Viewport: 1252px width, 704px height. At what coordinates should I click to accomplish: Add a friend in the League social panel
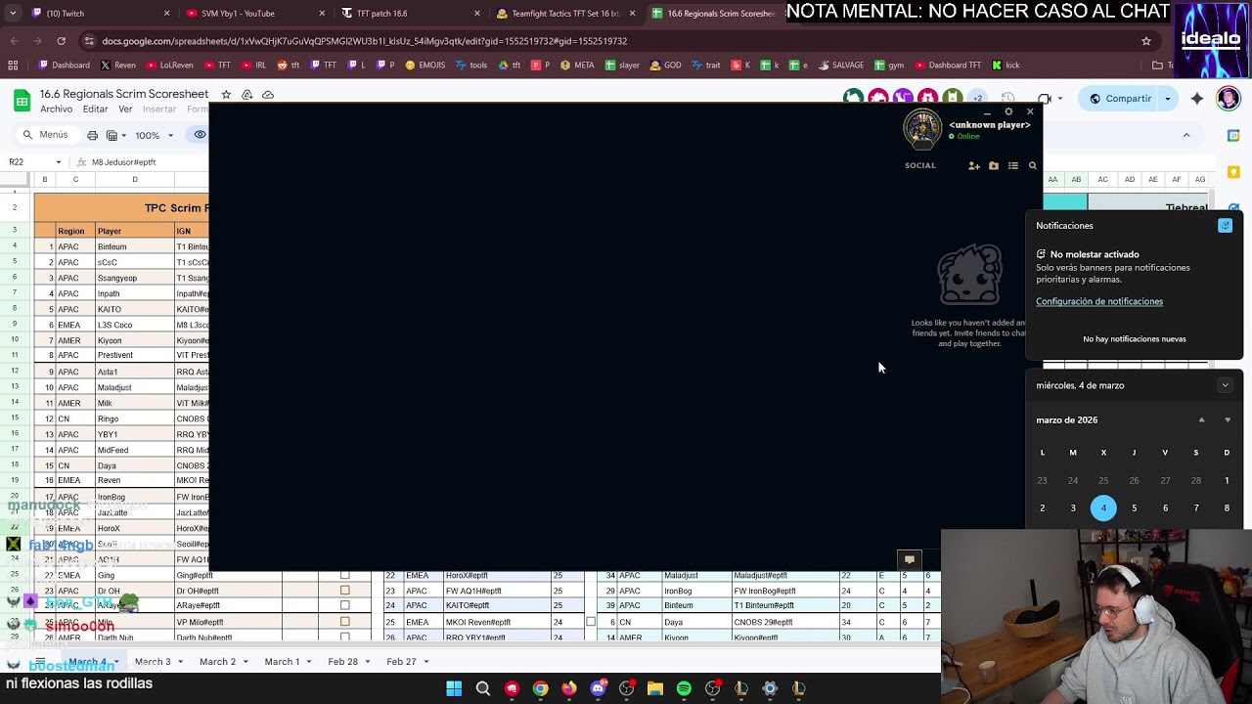tap(973, 166)
